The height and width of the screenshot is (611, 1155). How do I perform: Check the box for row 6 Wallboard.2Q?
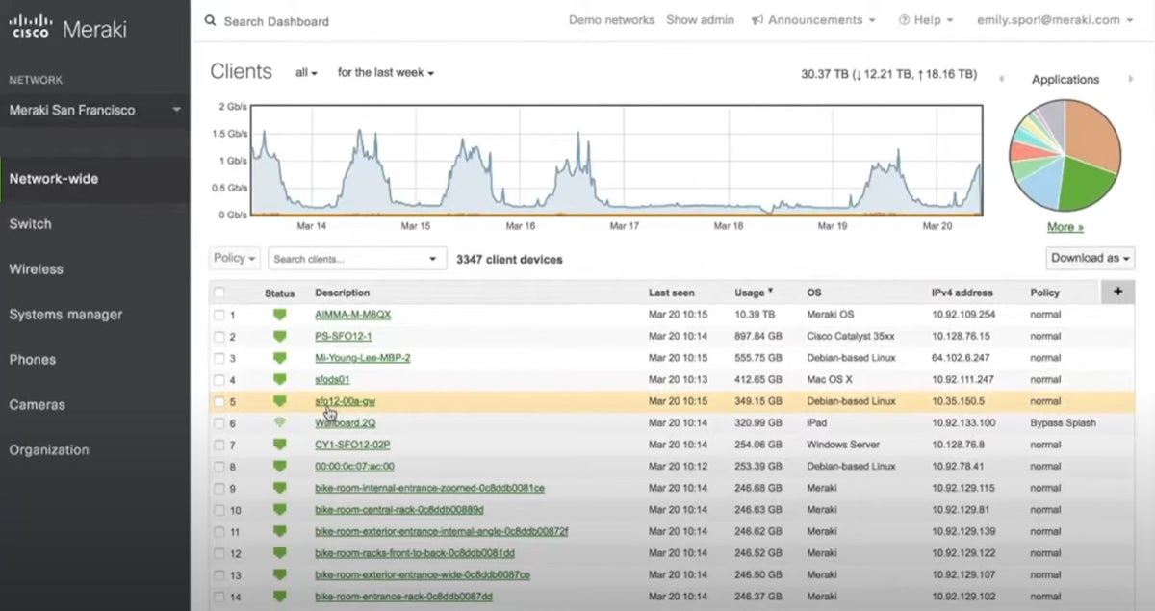219,423
